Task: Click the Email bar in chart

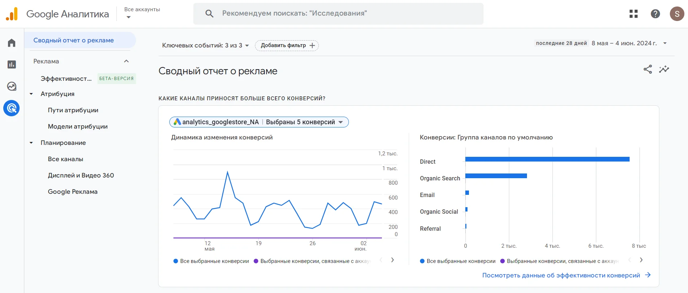Action: point(467,193)
